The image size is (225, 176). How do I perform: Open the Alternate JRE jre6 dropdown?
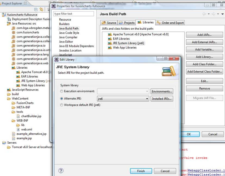tap(147, 99)
